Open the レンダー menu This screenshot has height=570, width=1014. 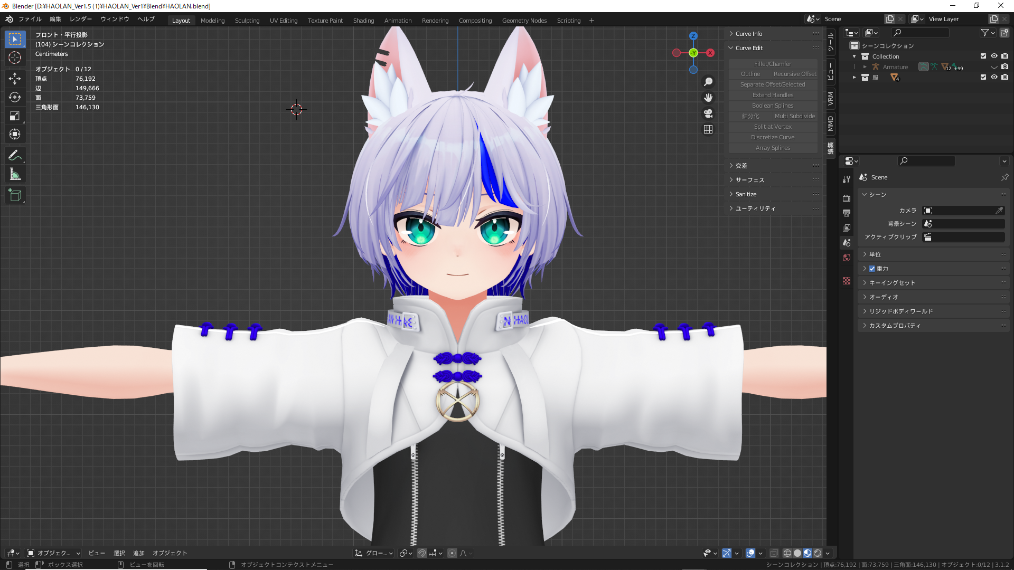pos(80,18)
